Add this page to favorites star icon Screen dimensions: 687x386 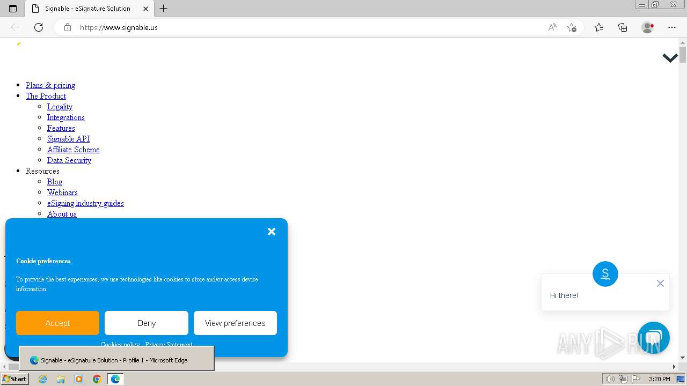(x=572, y=27)
